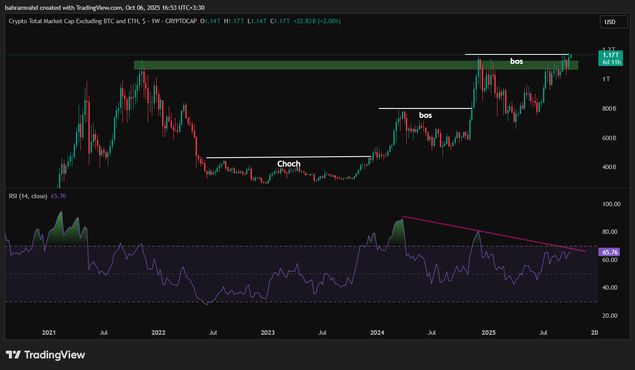
Task: Select the upper bos label in green zone
Action: click(516, 61)
